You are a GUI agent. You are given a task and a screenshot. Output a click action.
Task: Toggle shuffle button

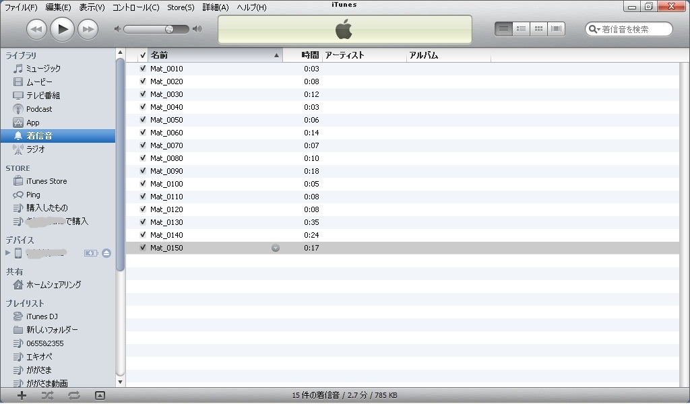(x=48, y=396)
